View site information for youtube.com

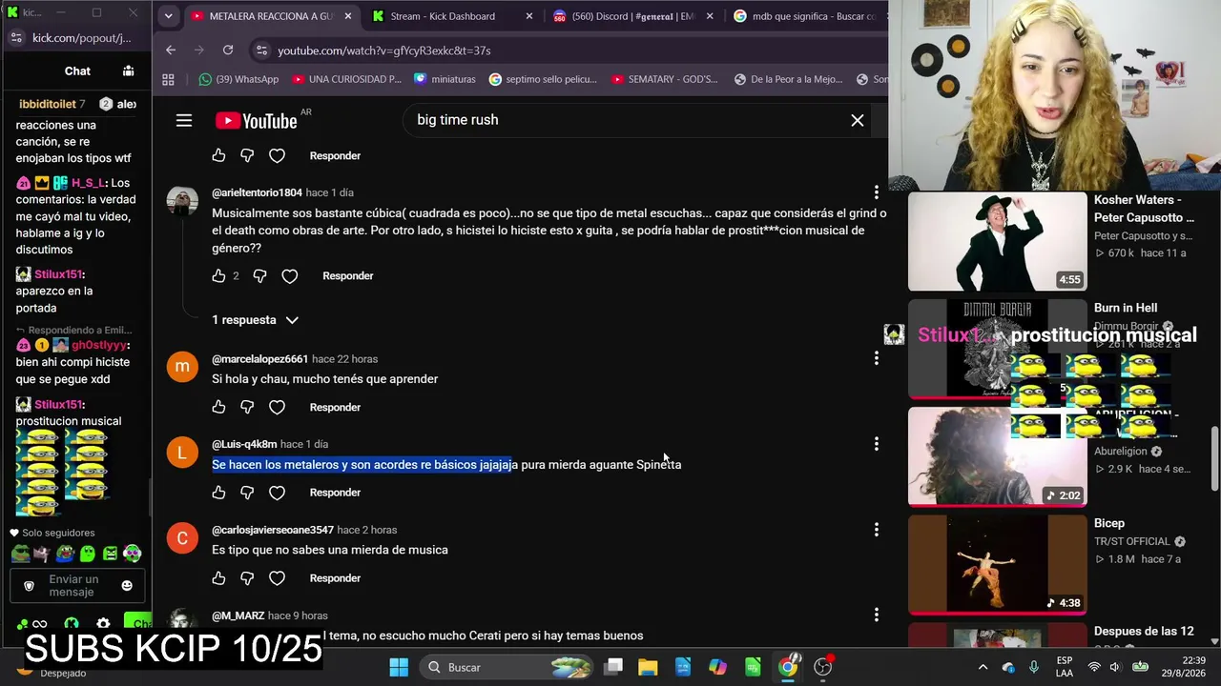(x=261, y=50)
